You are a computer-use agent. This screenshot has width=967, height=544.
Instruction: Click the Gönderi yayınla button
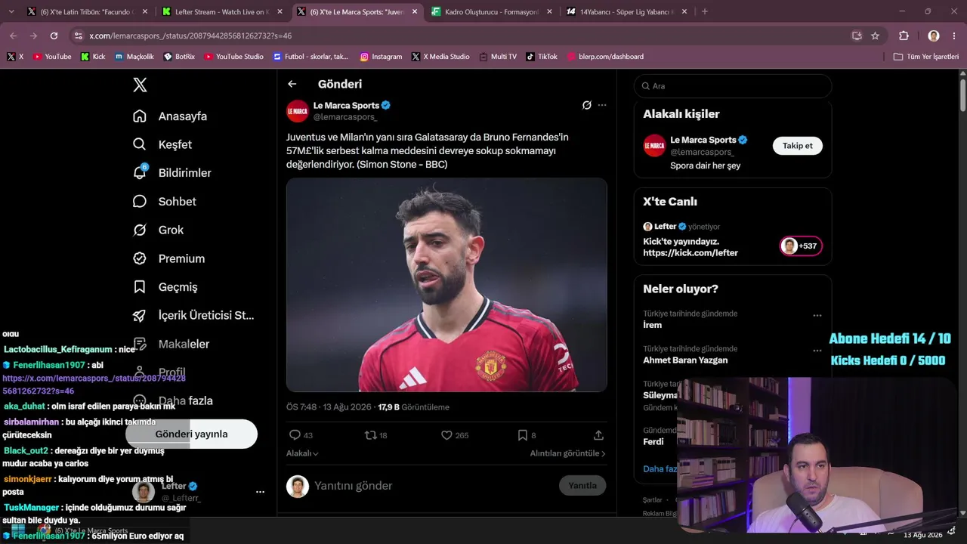pos(191,434)
